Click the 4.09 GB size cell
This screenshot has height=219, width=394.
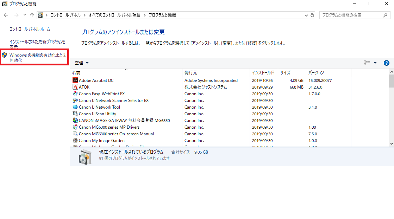[296, 80]
